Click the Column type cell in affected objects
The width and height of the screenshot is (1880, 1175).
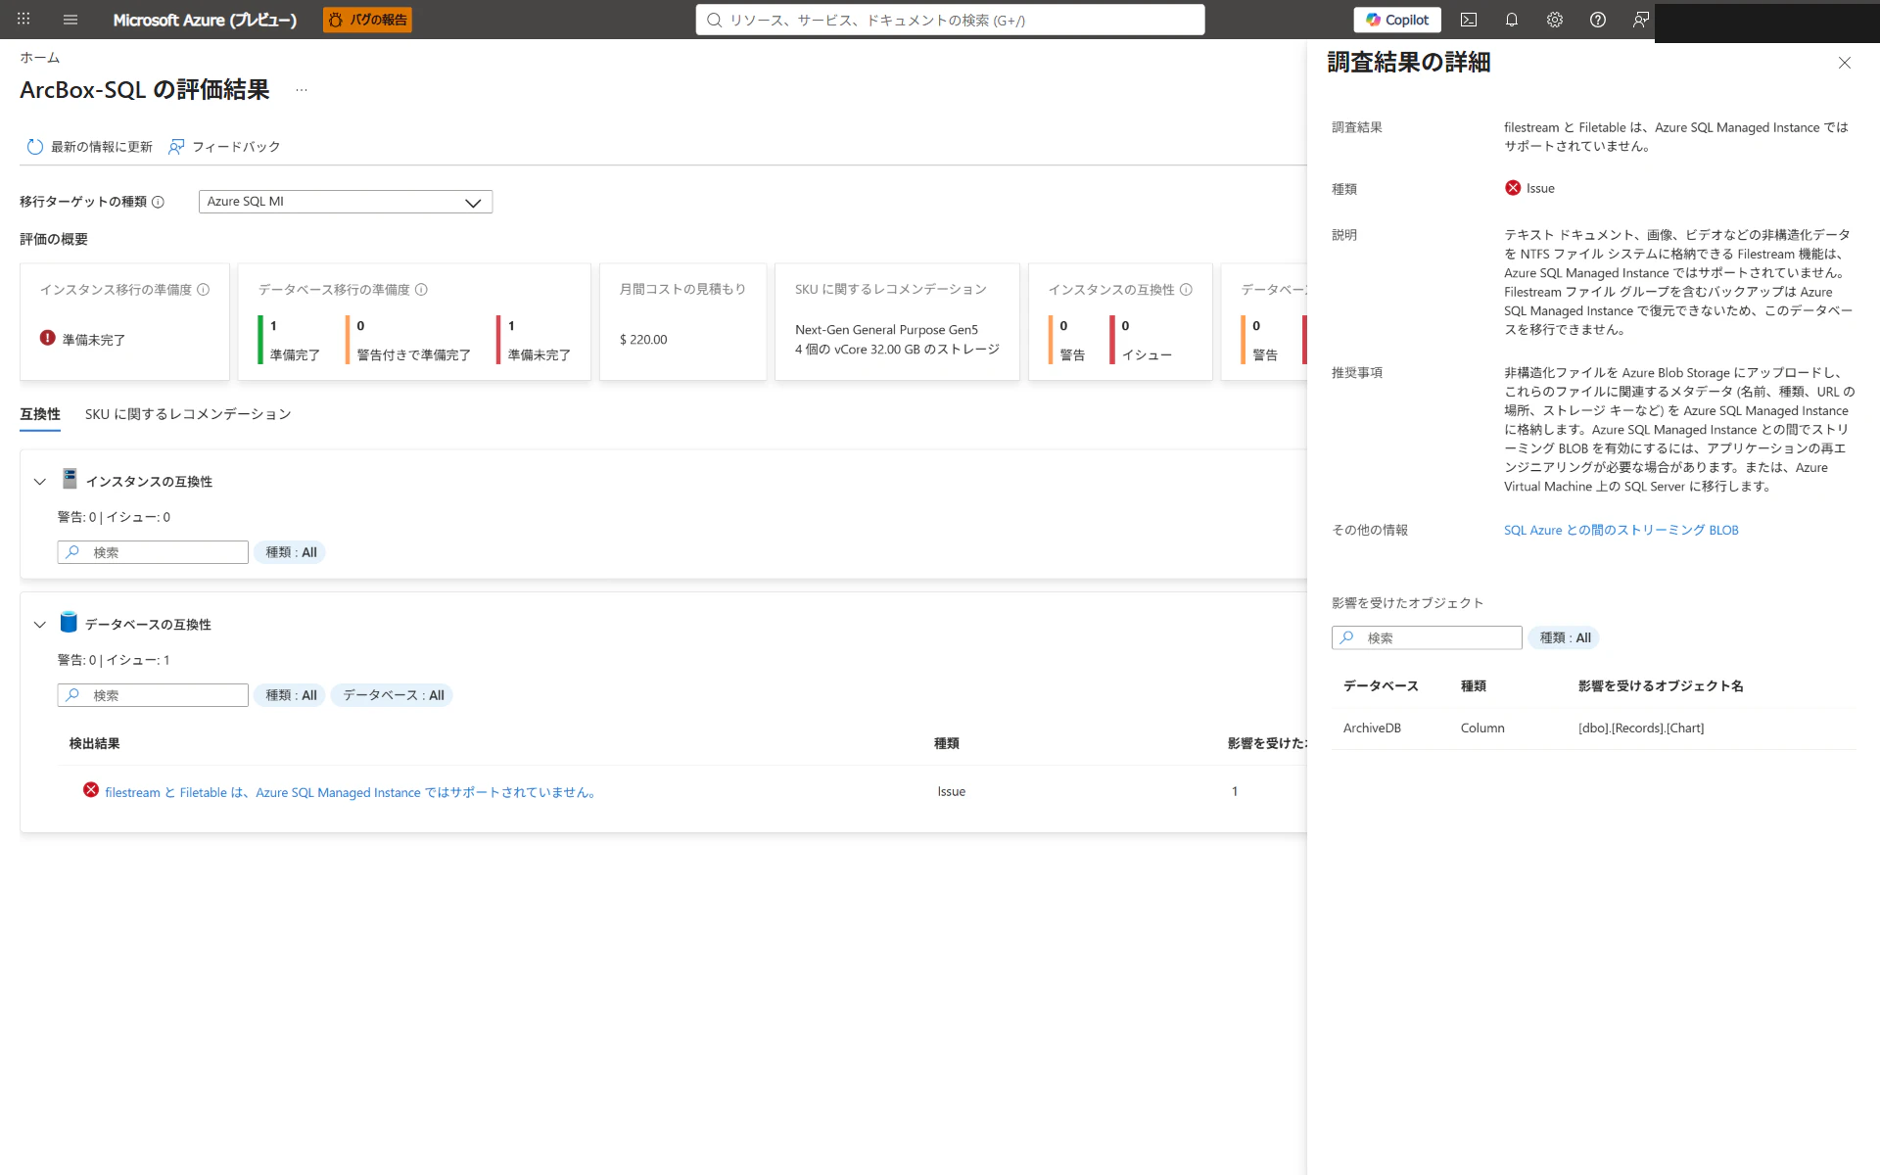coord(1482,728)
